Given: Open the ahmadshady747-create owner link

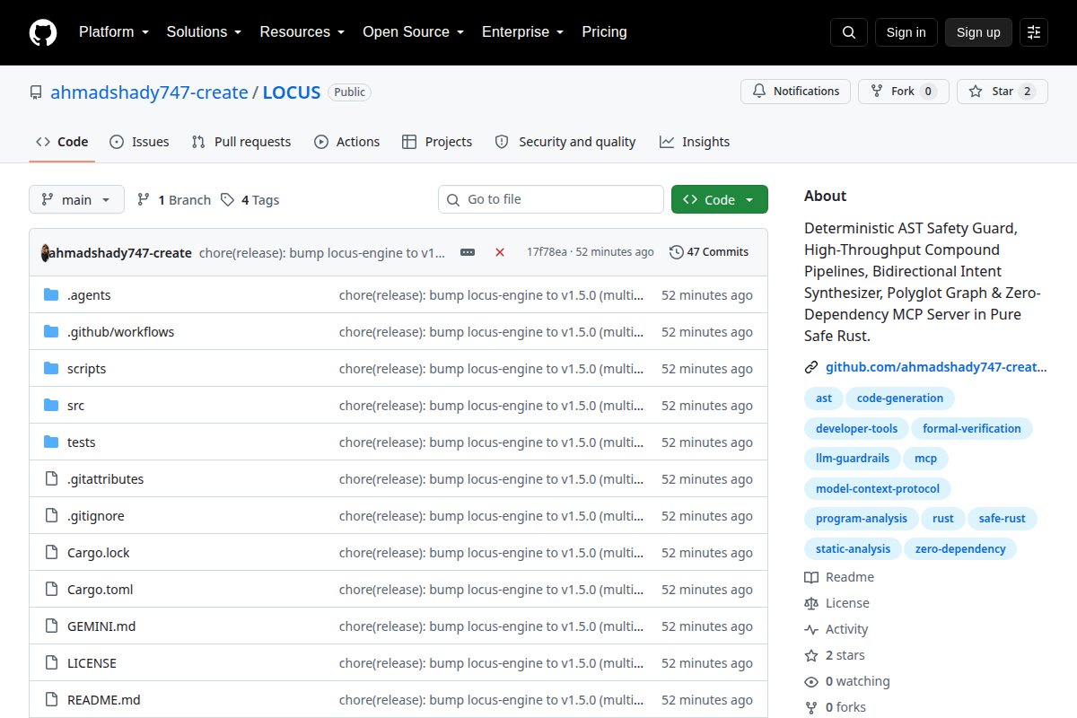Looking at the screenshot, I should 149,92.
